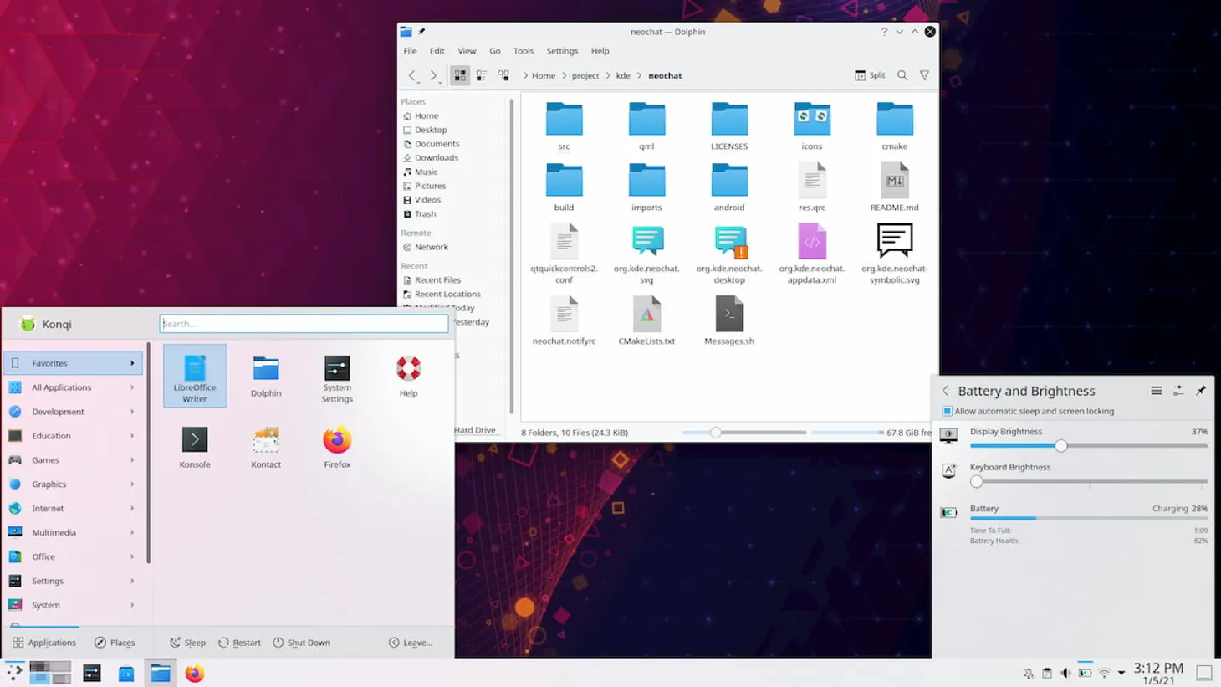Open Kontact from the favorites grid
This screenshot has width=1221, height=687.
(x=266, y=447)
